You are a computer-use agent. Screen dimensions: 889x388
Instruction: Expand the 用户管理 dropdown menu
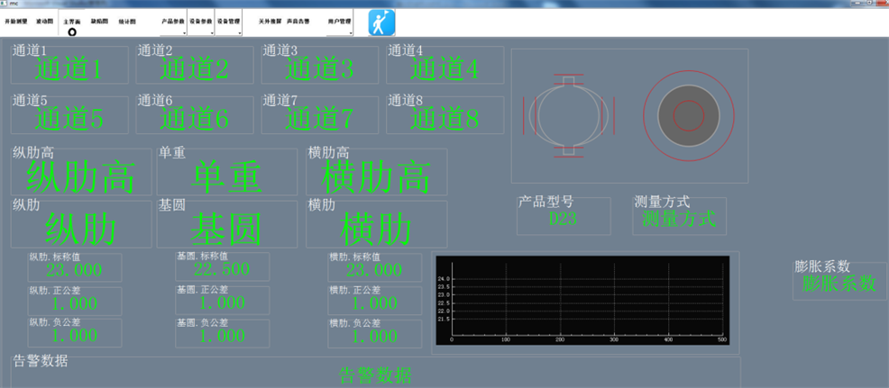coord(339,22)
